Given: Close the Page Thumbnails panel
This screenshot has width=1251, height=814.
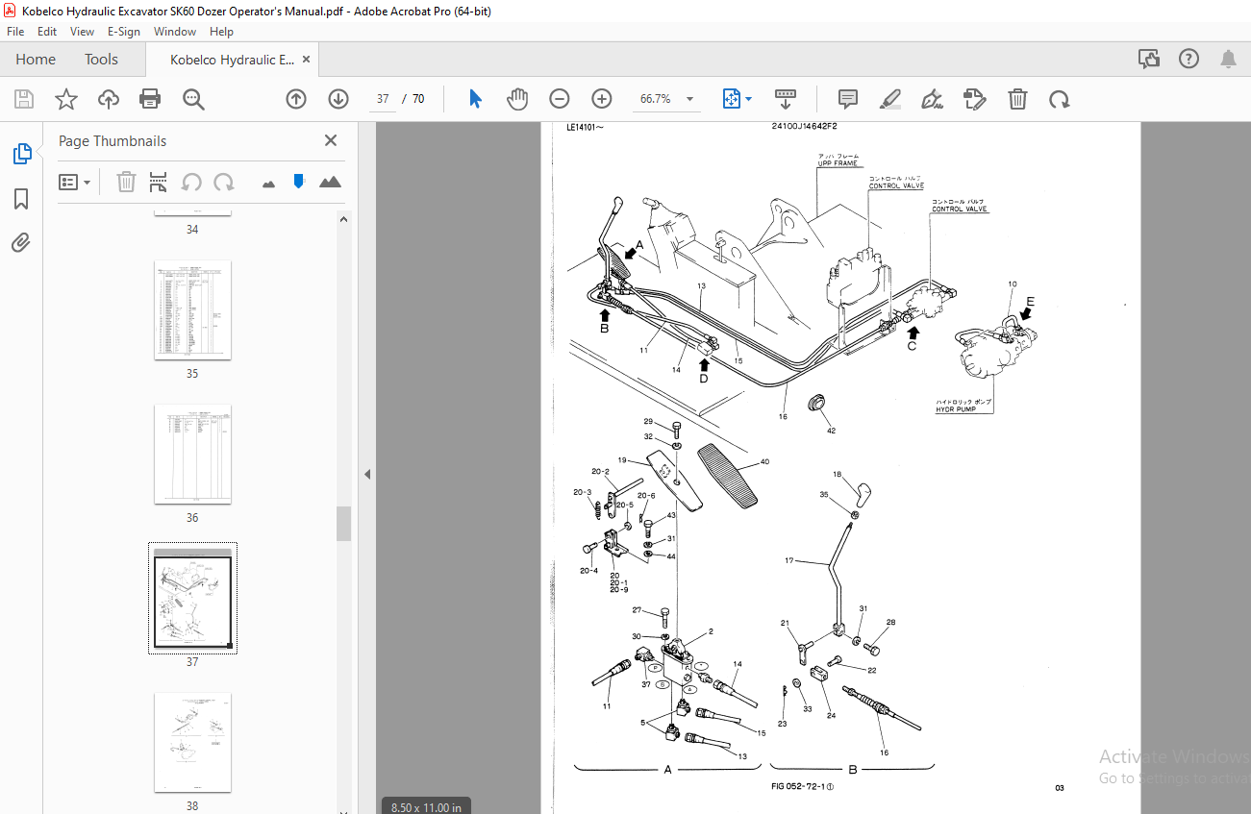Looking at the screenshot, I should pyautogui.click(x=331, y=140).
